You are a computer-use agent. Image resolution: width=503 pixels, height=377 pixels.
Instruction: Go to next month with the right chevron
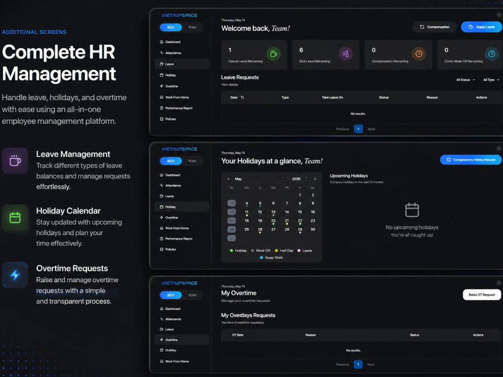coord(315,179)
